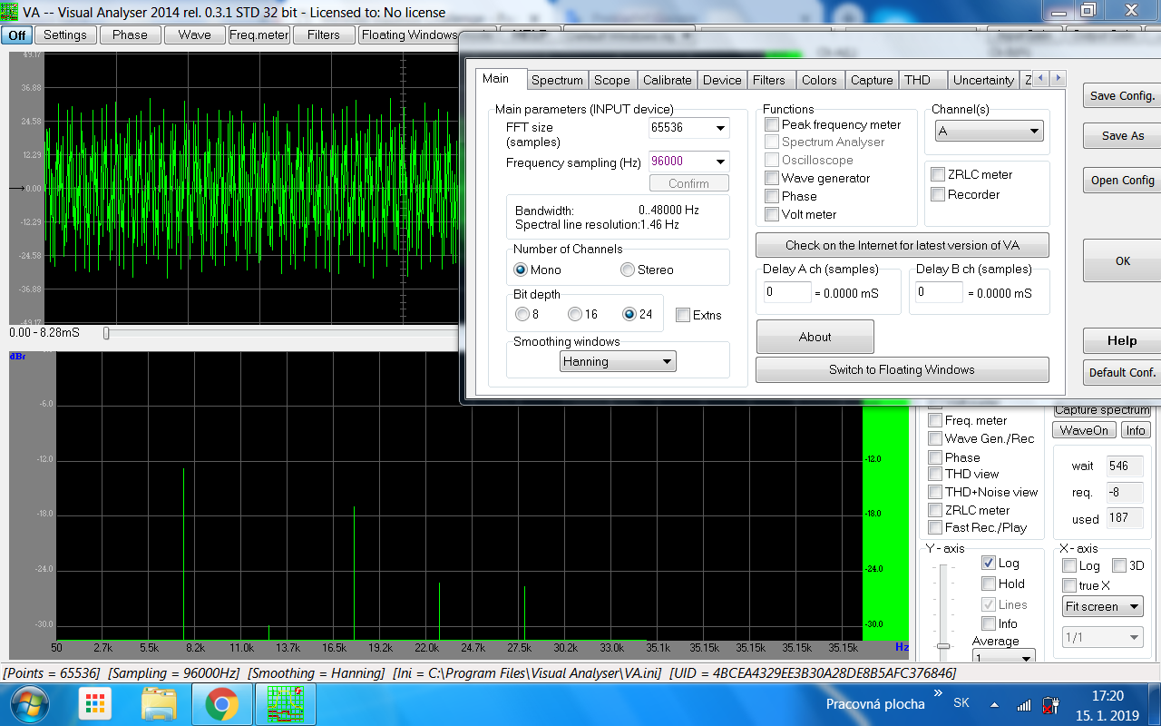The height and width of the screenshot is (726, 1161).
Task: Show hidden system tray icons arrow
Action: (x=995, y=704)
